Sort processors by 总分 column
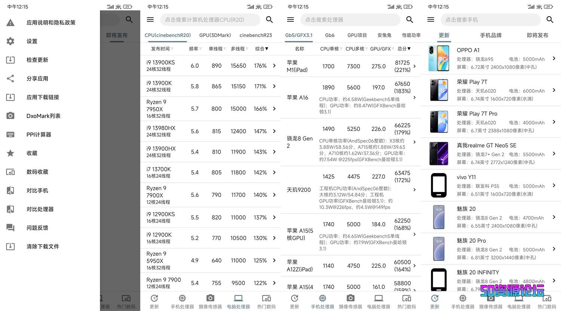Image resolution: width=561 pixels, height=311 pixels. [x=404, y=49]
